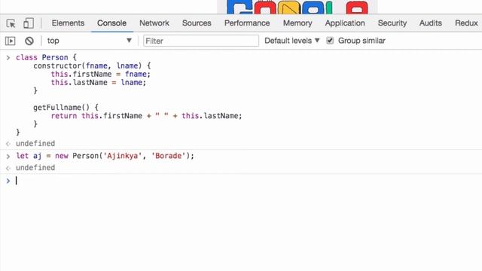Open the Security tab
Screen dimensions: 482x271
(x=392, y=23)
